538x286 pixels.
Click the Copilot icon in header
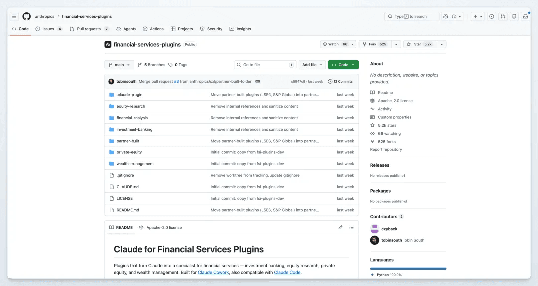(x=445, y=16)
